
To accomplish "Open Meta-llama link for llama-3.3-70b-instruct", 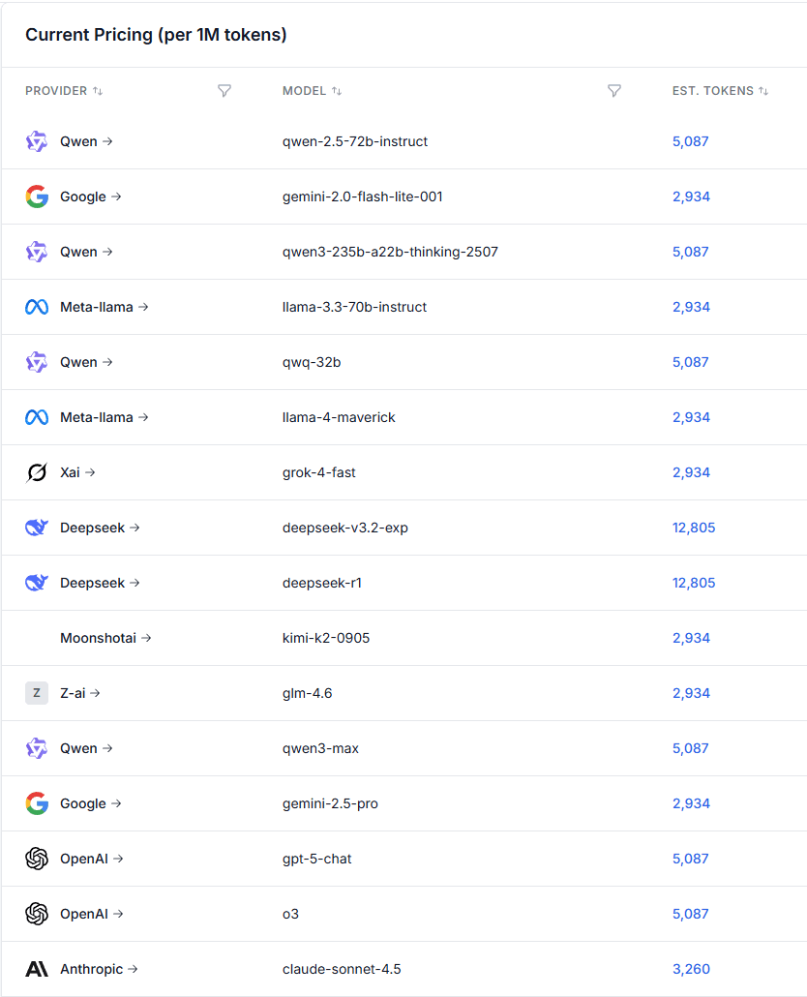I will pyautogui.click(x=105, y=307).
